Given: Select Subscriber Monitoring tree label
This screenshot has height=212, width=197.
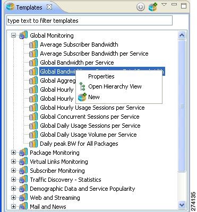Looking at the screenshot, I should (x=57, y=171).
